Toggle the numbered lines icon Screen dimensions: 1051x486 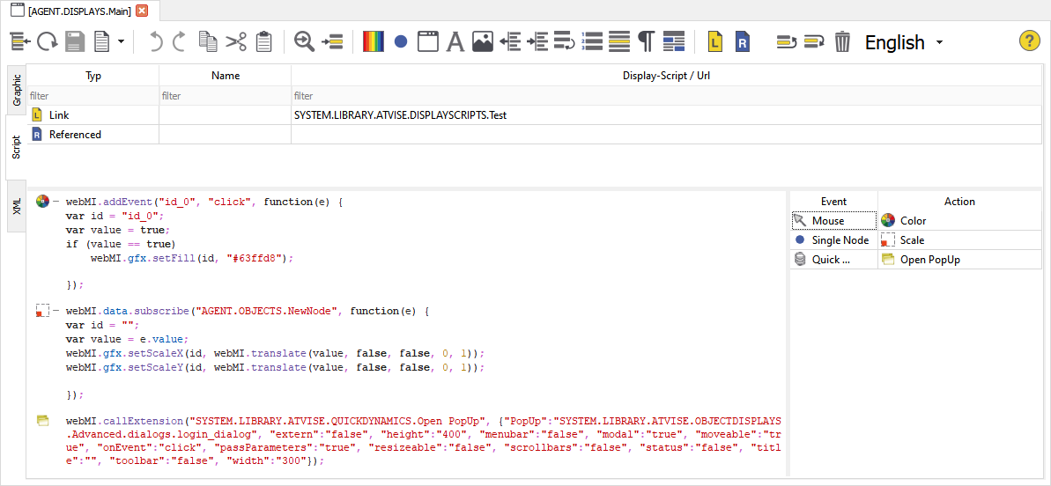(x=592, y=42)
